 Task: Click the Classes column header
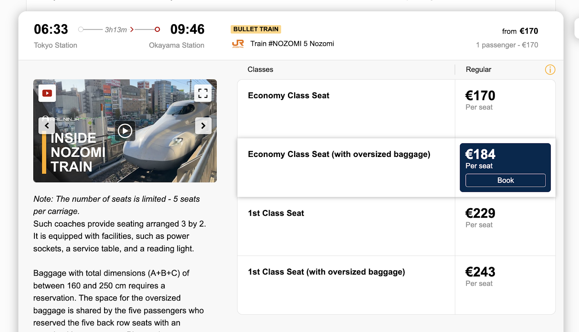pyautogui.click(x=260, y=70)
